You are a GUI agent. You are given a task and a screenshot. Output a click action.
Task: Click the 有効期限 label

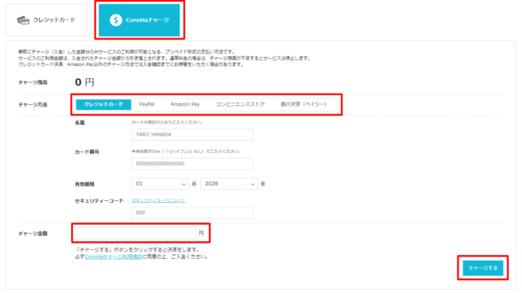tap(85, 184)
